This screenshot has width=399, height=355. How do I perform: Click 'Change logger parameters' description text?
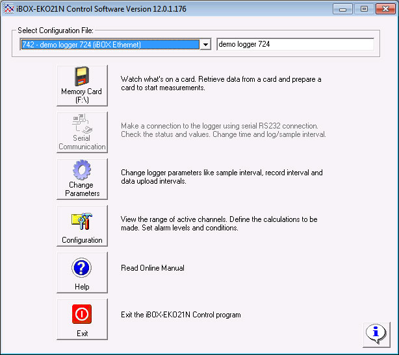tap(222, 177)
